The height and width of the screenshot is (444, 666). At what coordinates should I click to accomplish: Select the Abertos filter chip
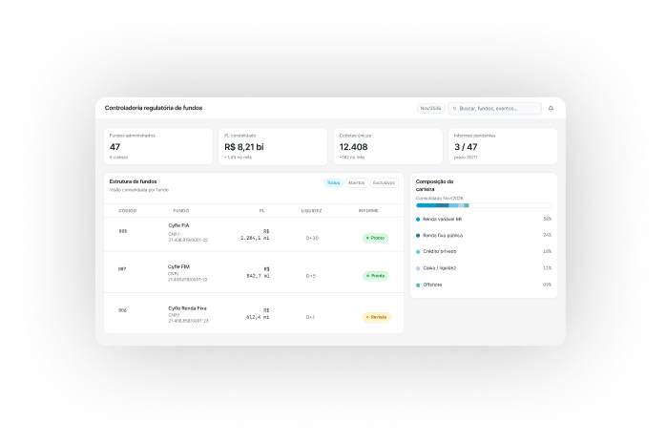[x=356, y=182]
